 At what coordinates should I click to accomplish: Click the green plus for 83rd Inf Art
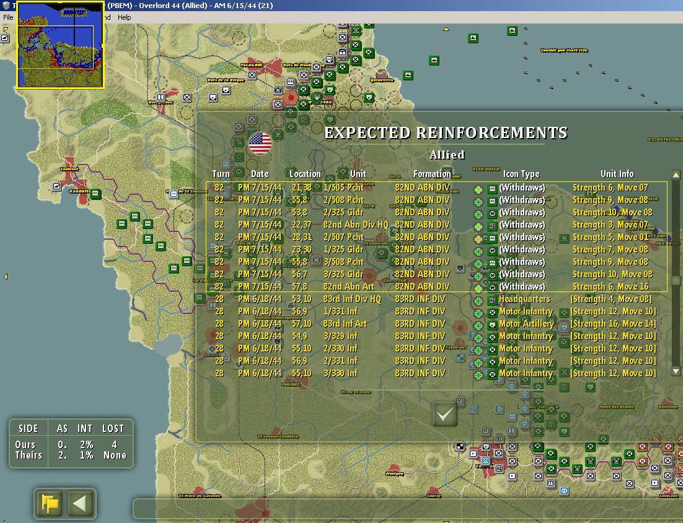pos(478,326)
